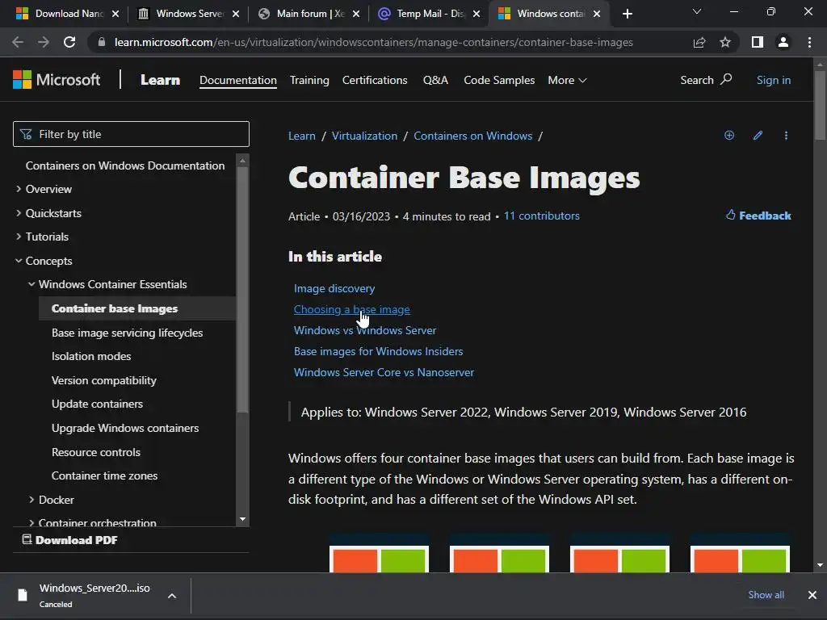Open the Documentation nav item
This screenshot has width=827, height=620.
click(238, 80)
